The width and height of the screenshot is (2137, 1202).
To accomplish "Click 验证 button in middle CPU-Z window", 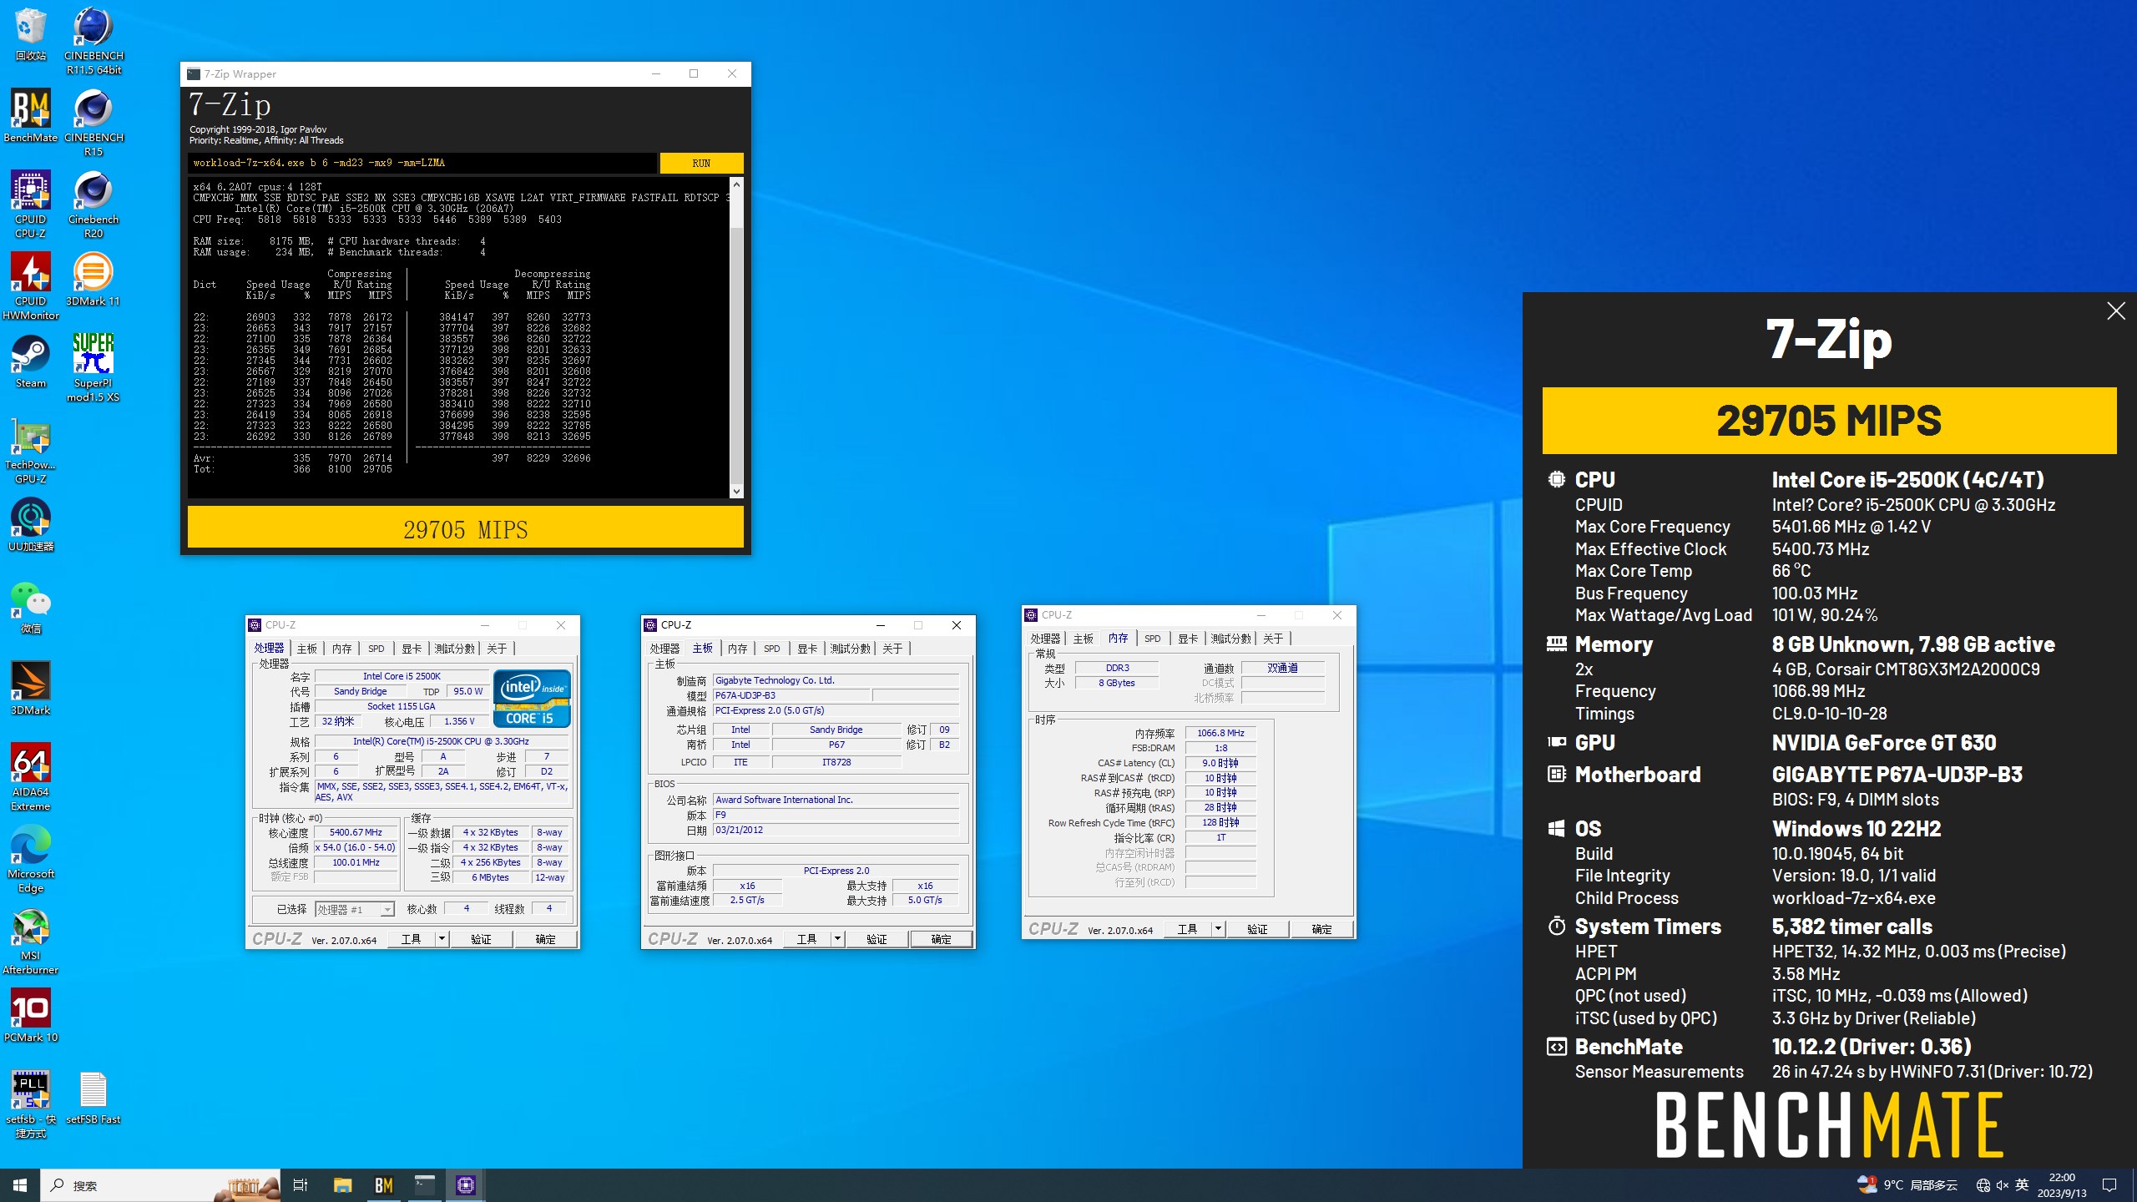I will 877,939.
